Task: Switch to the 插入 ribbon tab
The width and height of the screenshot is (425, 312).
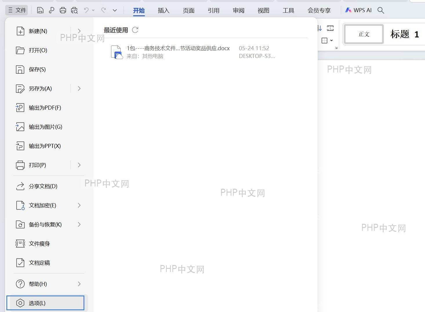Action: coord(164,10)
